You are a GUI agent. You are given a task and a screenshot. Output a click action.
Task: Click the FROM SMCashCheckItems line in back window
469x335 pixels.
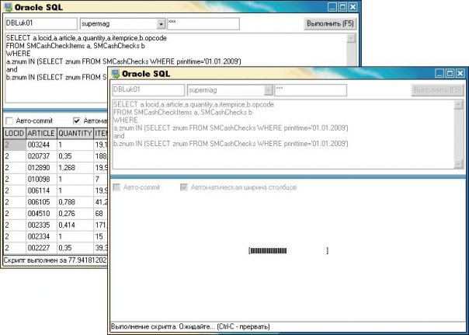click(75, 46)
